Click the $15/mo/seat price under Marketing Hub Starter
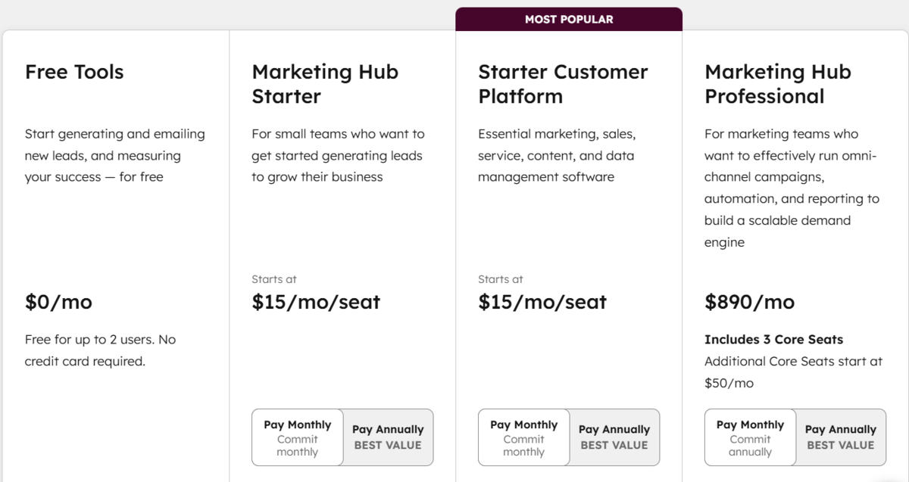This screenshot has height=482, width=909. click(316, 301)
